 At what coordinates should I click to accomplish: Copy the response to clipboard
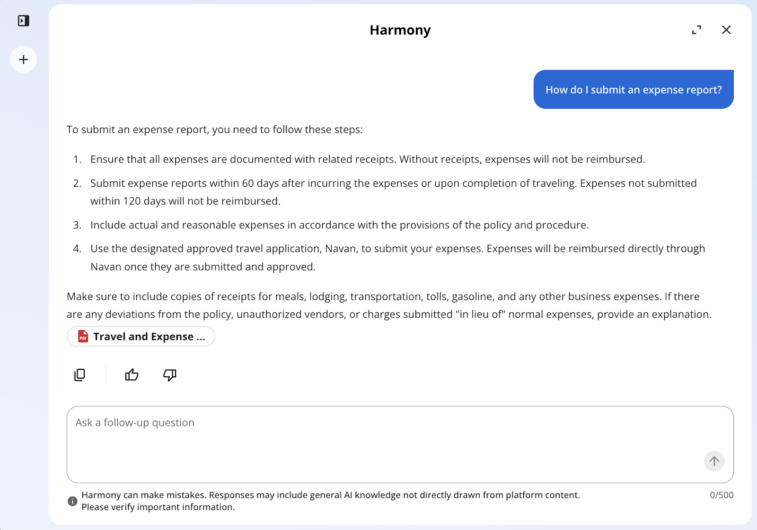pyautogui.click(x=79, y=375)
